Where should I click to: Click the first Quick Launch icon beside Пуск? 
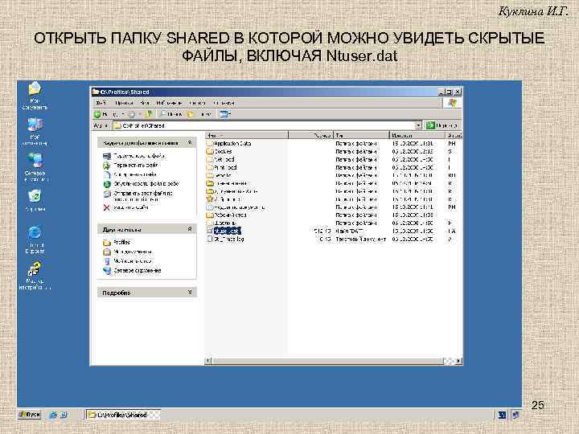coord(53,415)
